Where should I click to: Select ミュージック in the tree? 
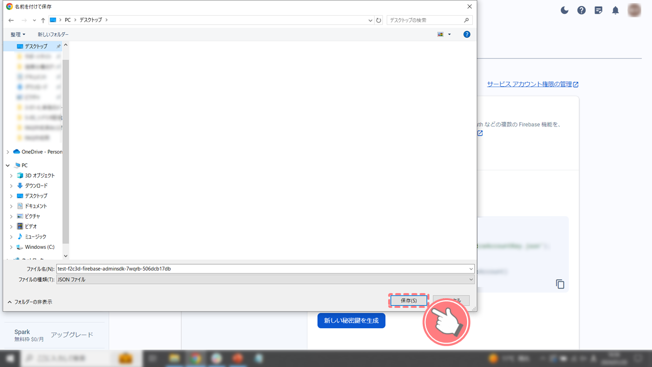click(x=32, y=237)
